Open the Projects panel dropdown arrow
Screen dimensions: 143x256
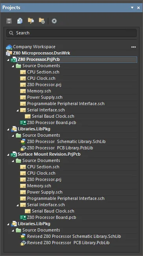click(132, 8)
